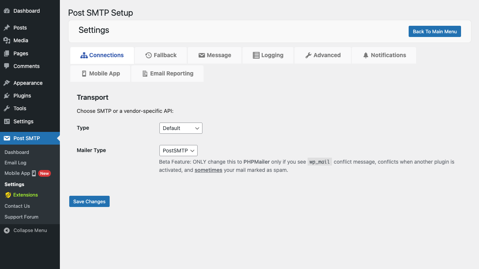Click the Extensions shield icon
Screen dimensions: 479x269
8,195
